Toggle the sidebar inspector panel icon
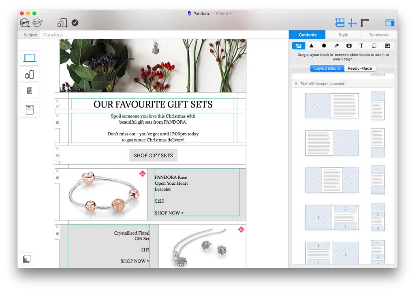 [x=389, y=23]
